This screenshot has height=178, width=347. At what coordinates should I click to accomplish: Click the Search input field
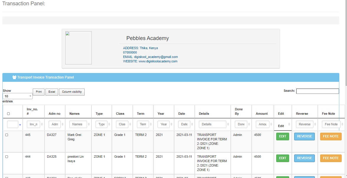tap(317, 91)
